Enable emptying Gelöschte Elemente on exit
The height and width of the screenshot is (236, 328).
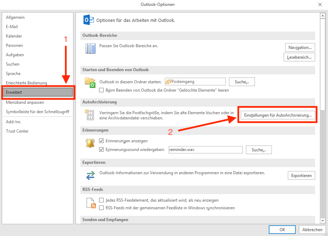tap(101, 90)
